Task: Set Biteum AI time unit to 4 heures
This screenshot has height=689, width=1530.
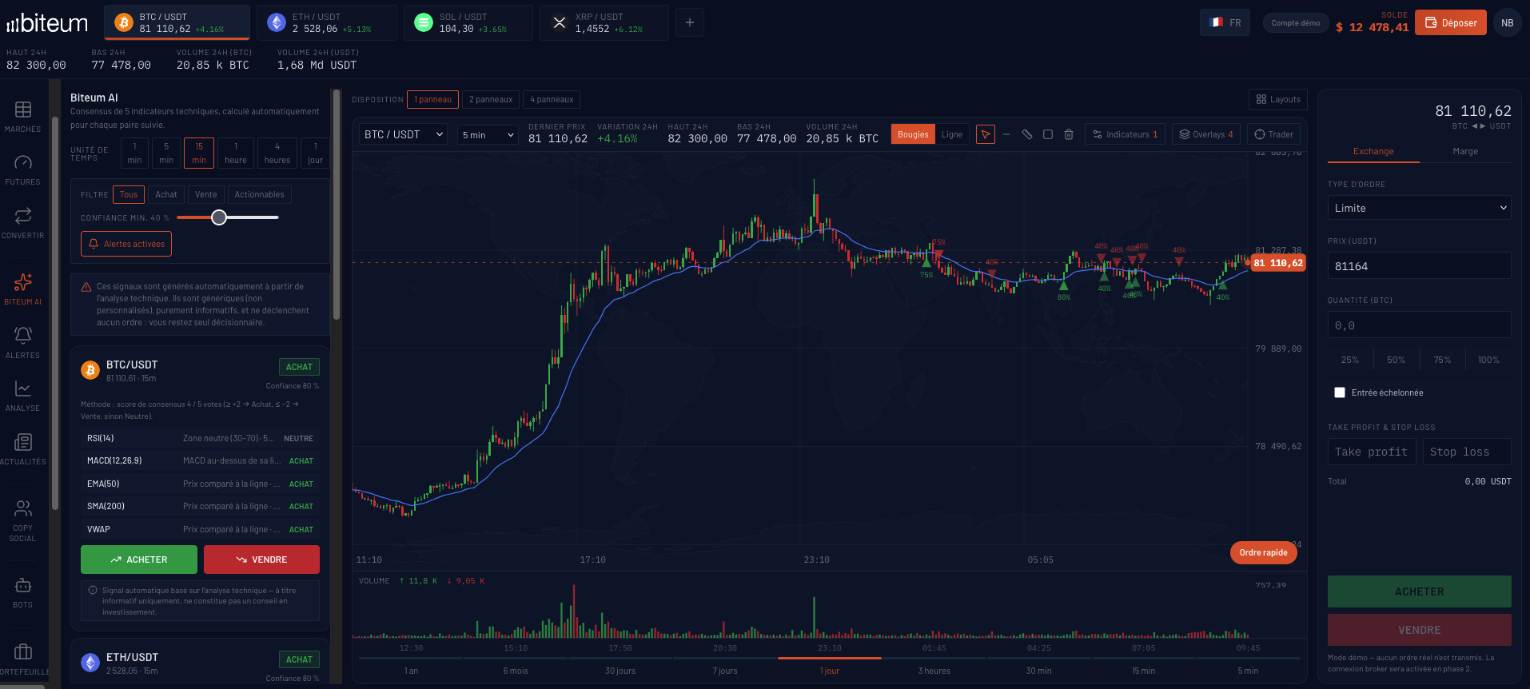Action: tap(277, 153)
